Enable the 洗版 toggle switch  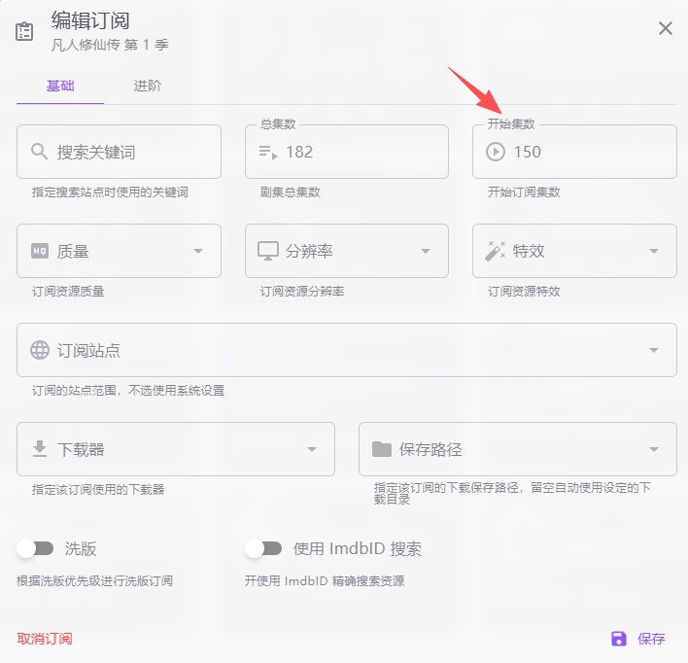tap(35, 548)
